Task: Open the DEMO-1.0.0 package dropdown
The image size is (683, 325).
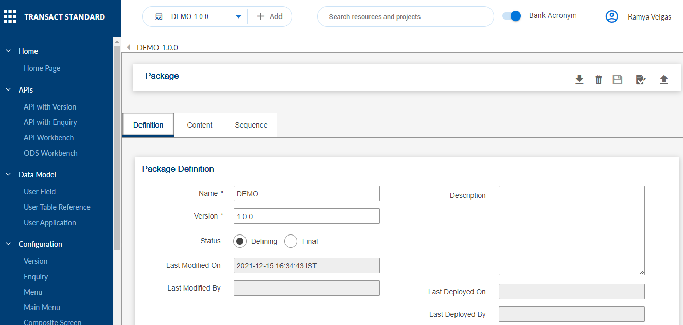Action: click(x=238, y=16)
